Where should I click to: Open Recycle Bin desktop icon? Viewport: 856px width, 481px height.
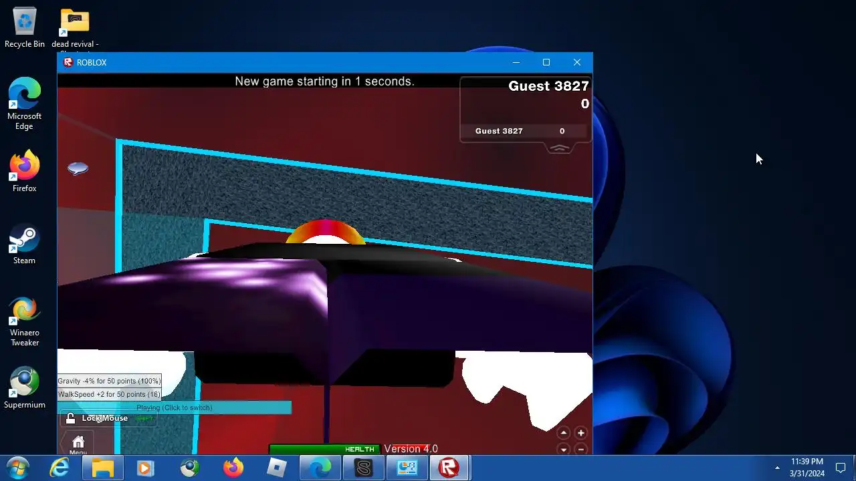pos(25,28)
